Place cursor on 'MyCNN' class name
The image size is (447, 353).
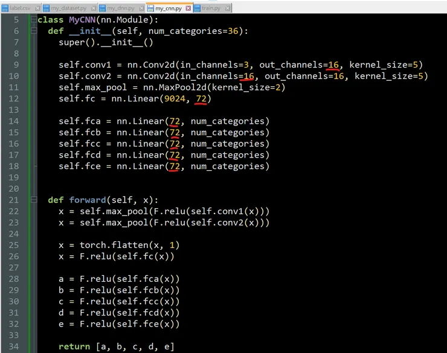[x=82, y=20]
